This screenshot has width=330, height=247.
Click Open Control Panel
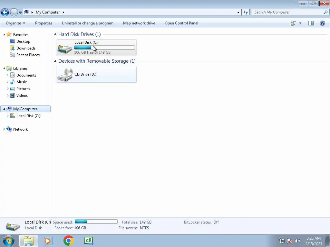click(181, 23)
